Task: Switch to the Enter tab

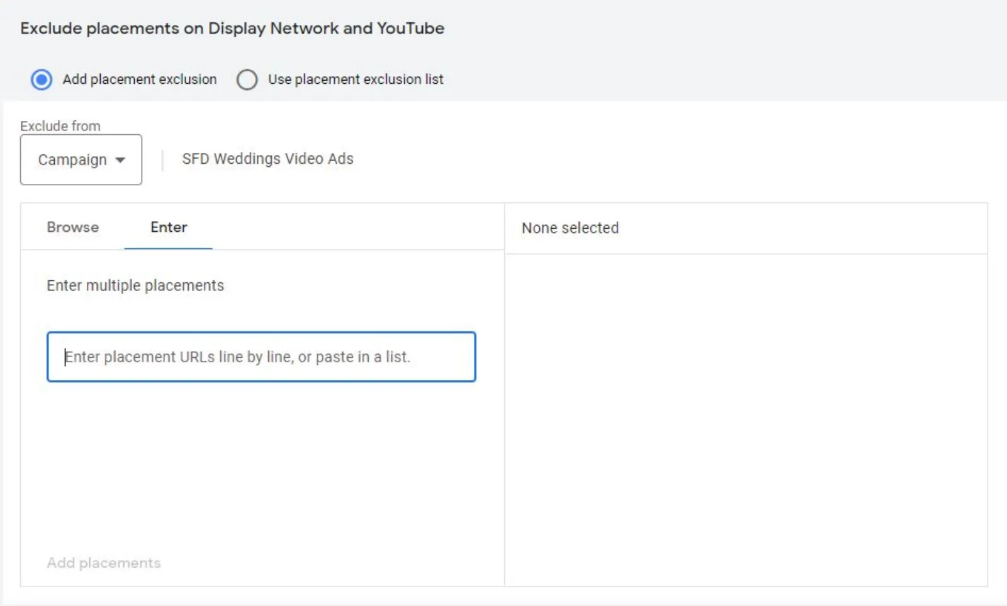Action: [x=169, y=227]
